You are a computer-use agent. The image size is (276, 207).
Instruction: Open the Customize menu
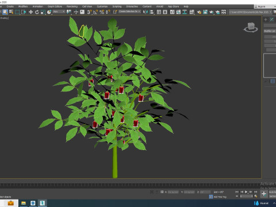tap(102, 6)
